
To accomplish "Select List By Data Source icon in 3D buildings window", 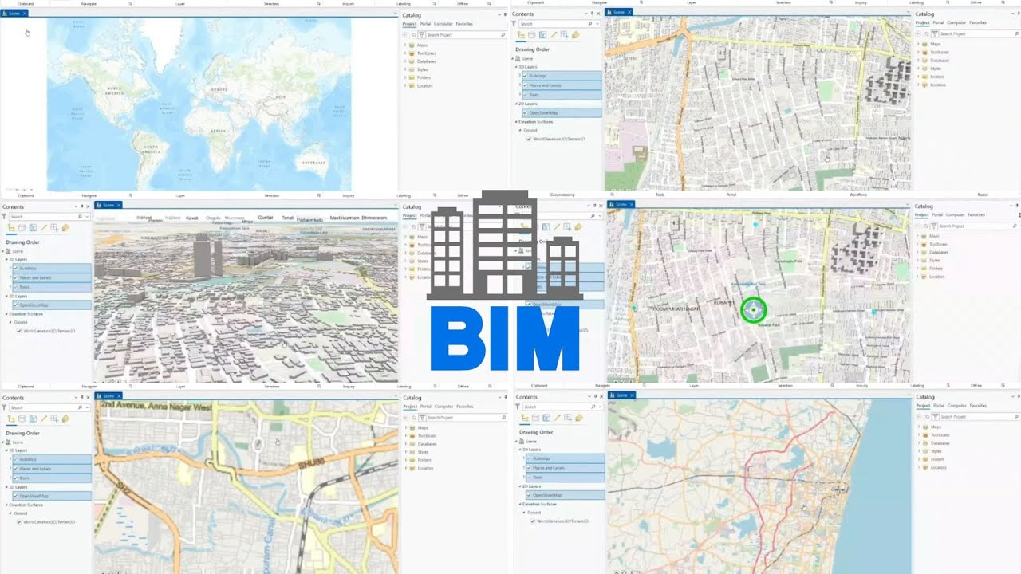I will coord(22,227).
